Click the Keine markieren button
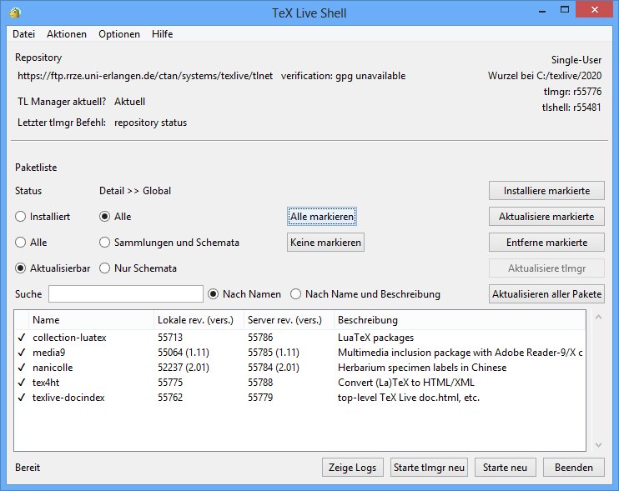Screen dimensions: 619x491 [325, 242]
